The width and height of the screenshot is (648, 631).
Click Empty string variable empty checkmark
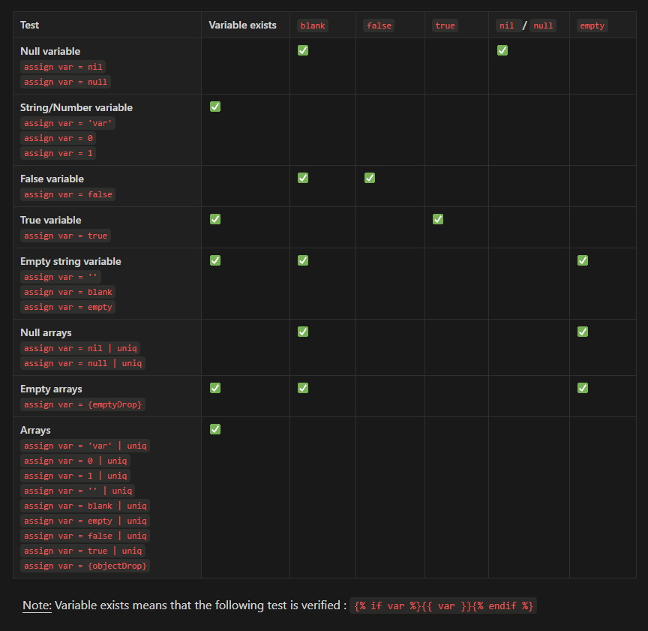583,260
